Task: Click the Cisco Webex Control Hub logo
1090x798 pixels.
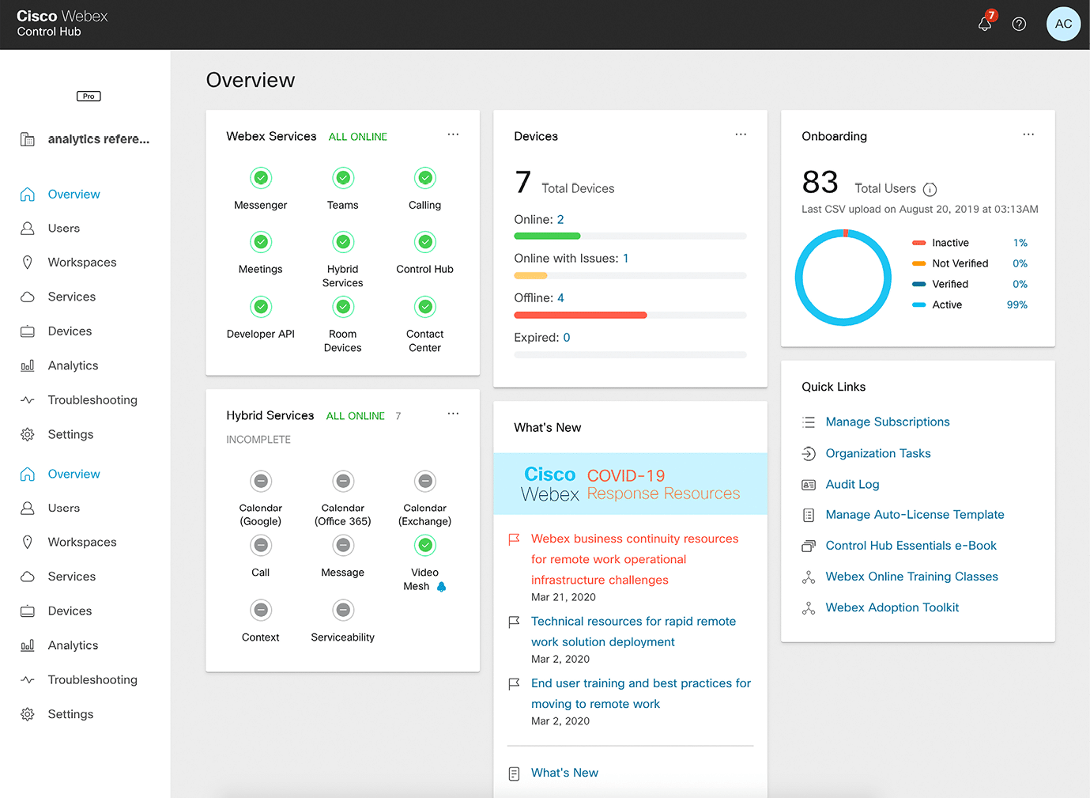Action: (62, 23)
